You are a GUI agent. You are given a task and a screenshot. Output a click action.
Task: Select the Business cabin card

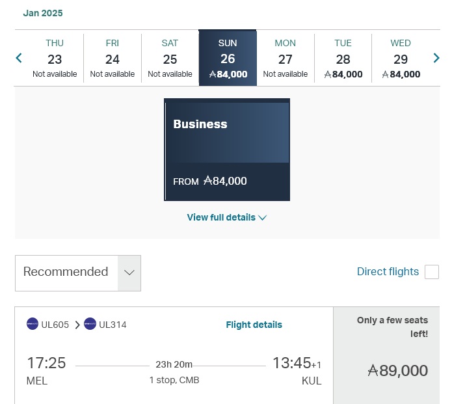pos(226,150)
